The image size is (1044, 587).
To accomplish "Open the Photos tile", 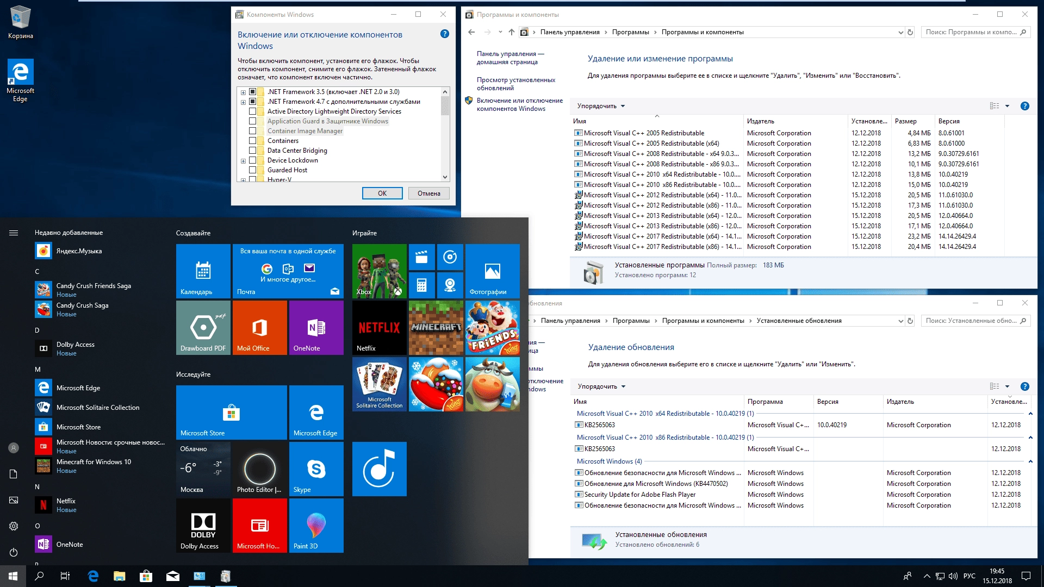I will coord(493,271).
